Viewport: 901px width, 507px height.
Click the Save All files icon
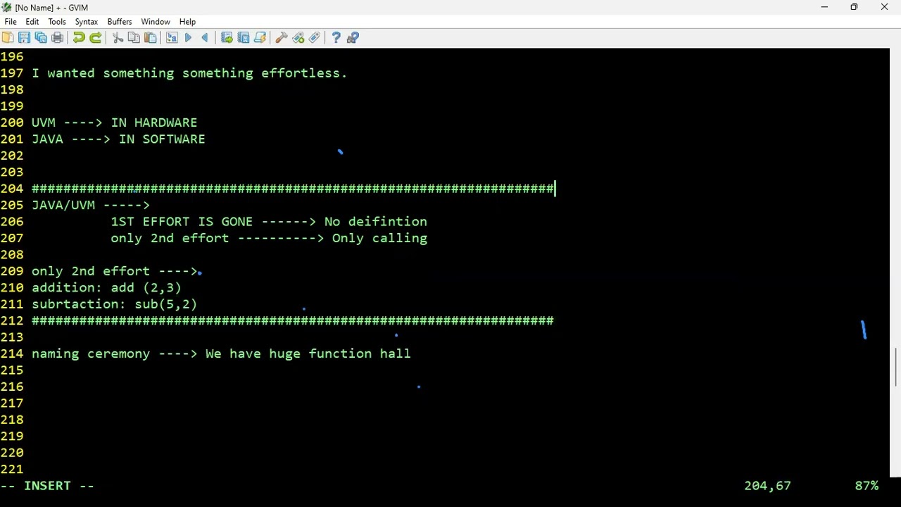pyautogui.click(x=41, y=37)
